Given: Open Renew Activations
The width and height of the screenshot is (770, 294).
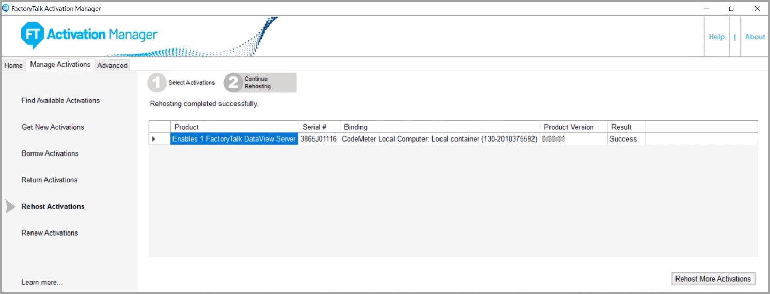Looking at the screenshot, I should click(50, 233).
